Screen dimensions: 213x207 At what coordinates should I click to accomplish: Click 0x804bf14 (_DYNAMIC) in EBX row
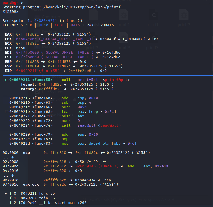point(123,39)
